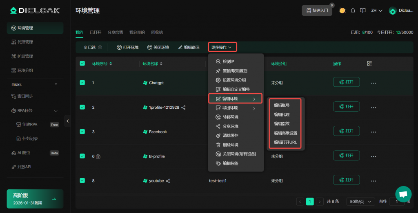
Task: Collapse the left sidebar arrow
Action: click(x=68, y=121)
